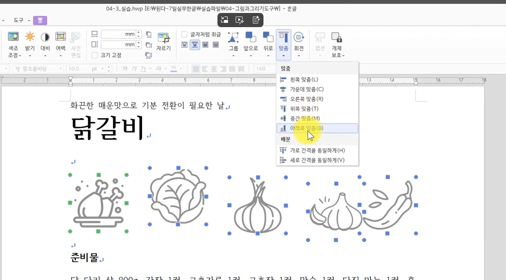Choose 가운데 맞춤(C) from the menu

click(x=317, y=89)
